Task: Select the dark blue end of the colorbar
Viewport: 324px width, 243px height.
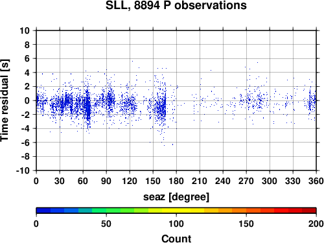Action: (43, 211)
